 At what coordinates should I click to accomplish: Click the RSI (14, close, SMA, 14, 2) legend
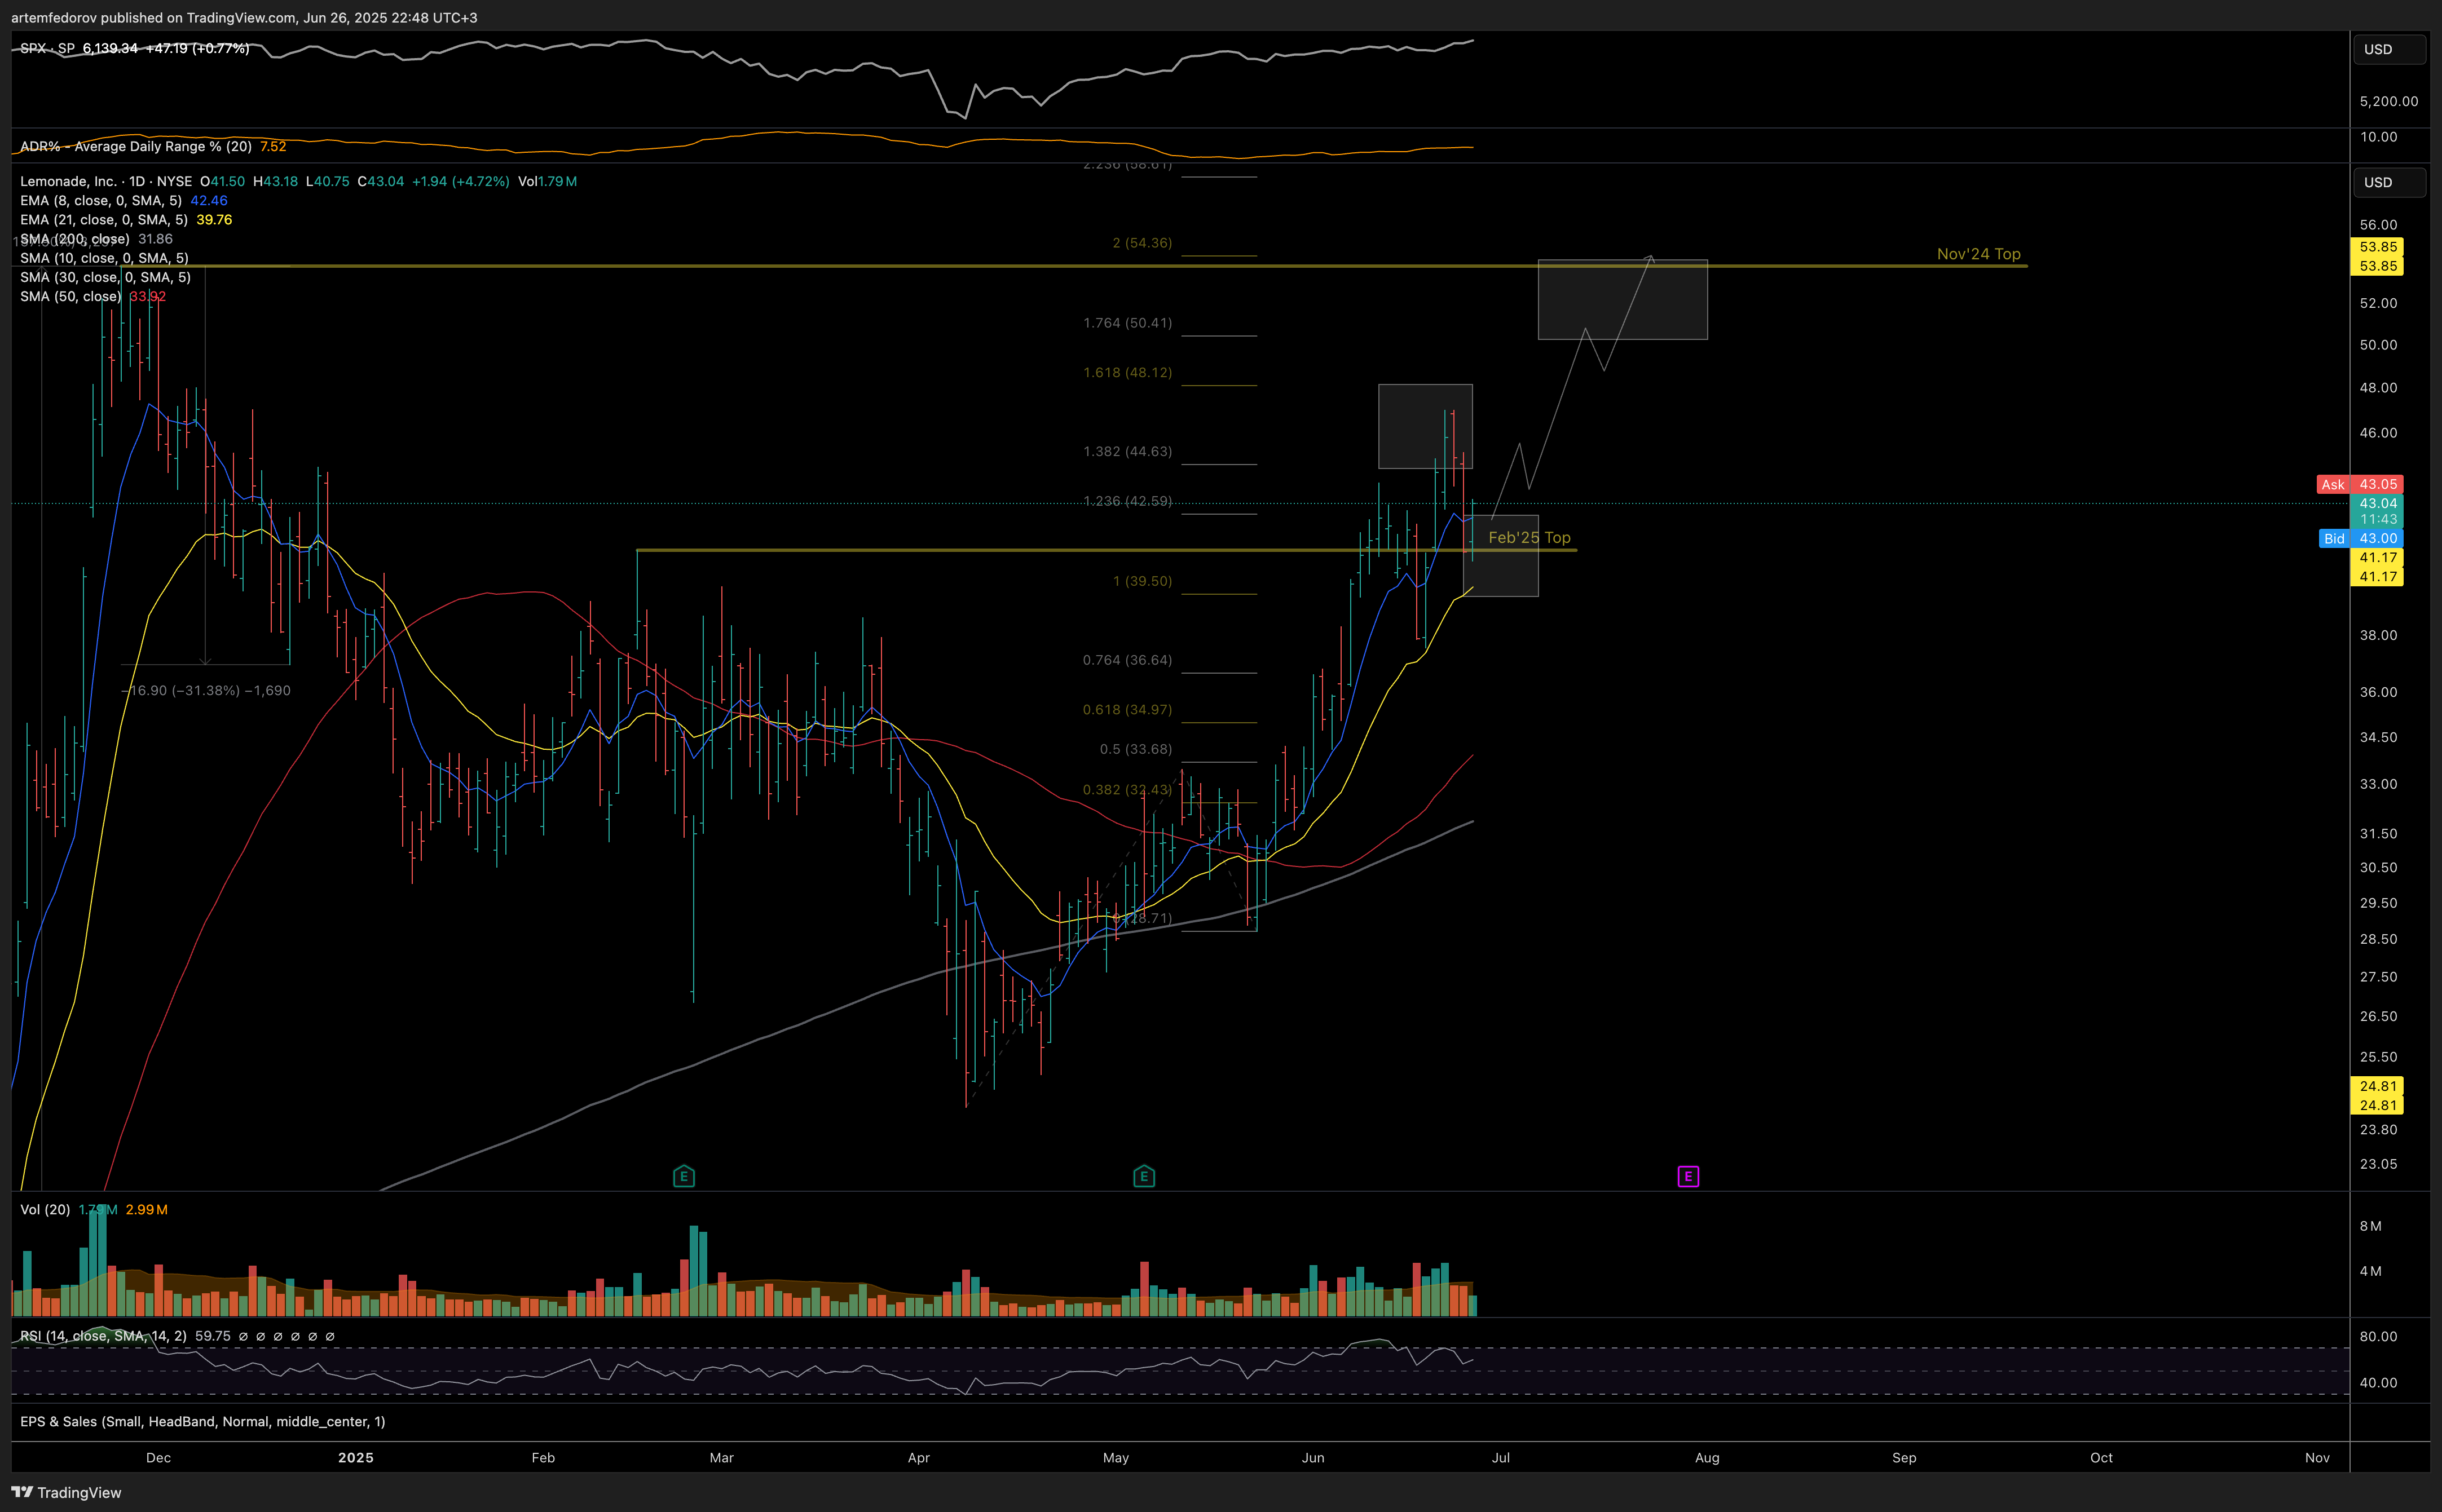coord(103,1335)
